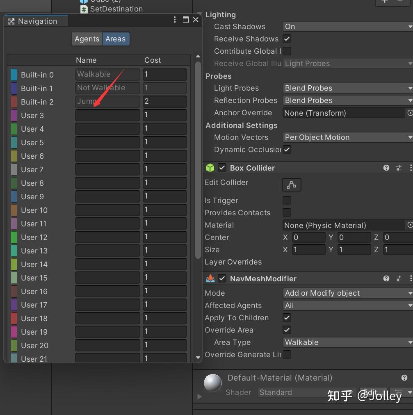Click the NavMeshModifier help icon
This screenshot has height=415, width=413.
[386, 278]
